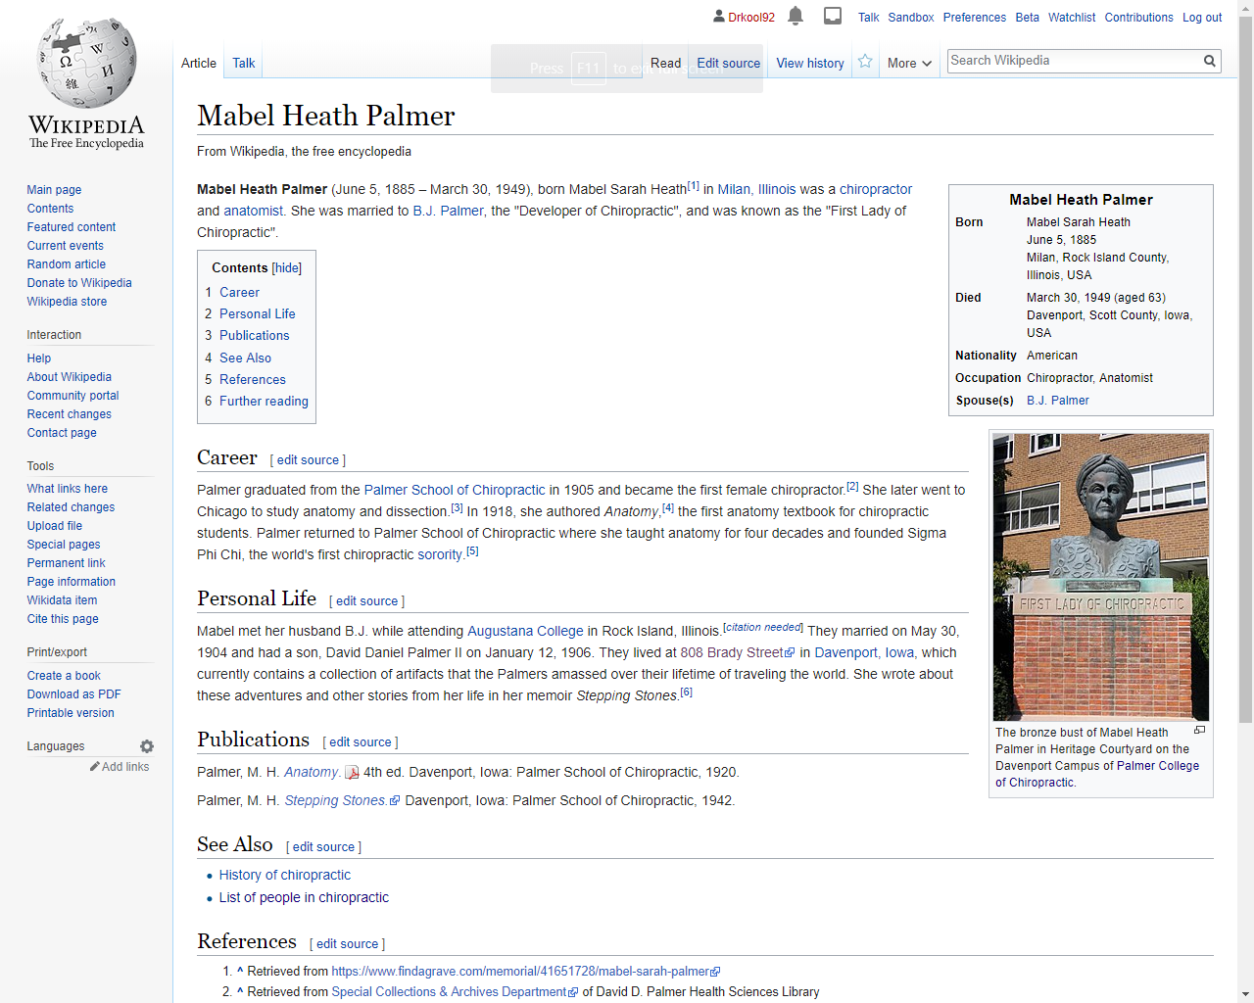The image size is (1254, 1003).
Task: Switch to the Talk tab
Action: tap(243, 63)
